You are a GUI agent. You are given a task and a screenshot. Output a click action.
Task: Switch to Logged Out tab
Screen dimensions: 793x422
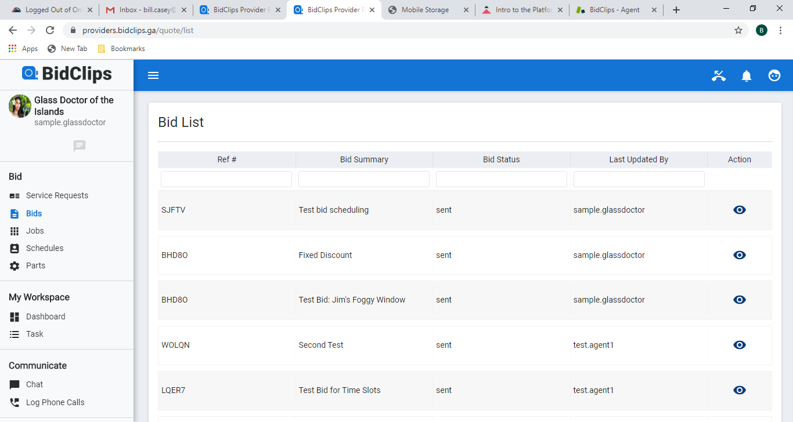tap(51, 10)
